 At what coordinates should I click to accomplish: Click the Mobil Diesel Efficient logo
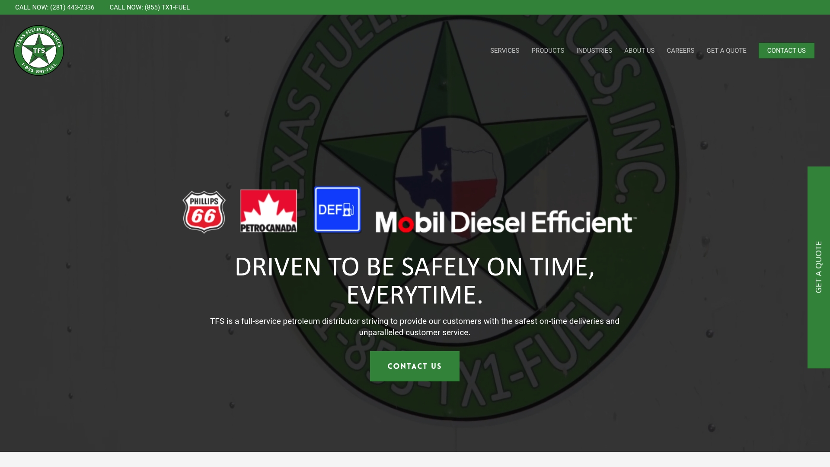coord(506,222)
